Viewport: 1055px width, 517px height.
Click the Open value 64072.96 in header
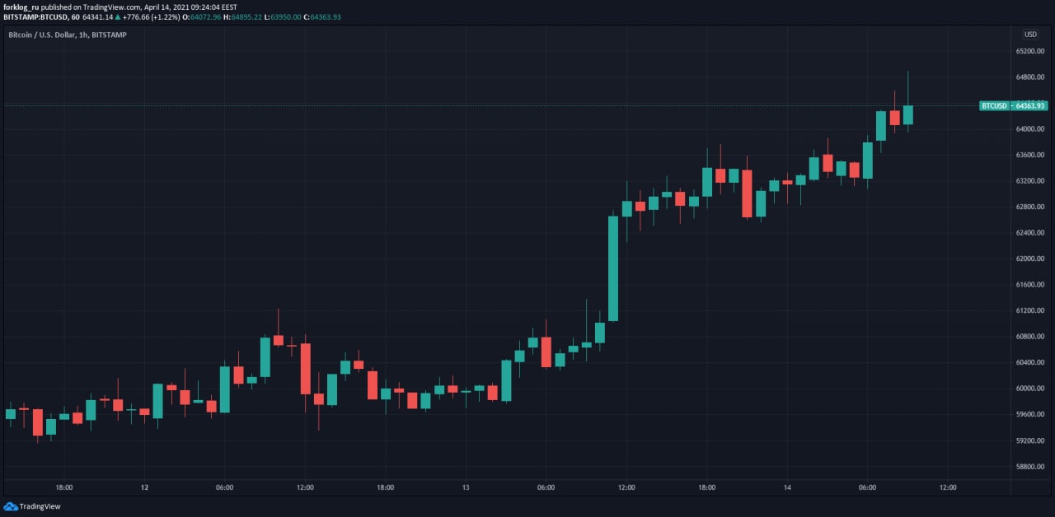coord(204,16)
